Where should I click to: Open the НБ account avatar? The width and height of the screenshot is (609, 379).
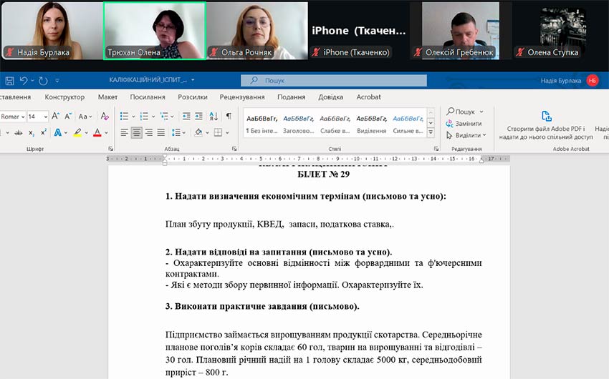[x=593, y=81]
